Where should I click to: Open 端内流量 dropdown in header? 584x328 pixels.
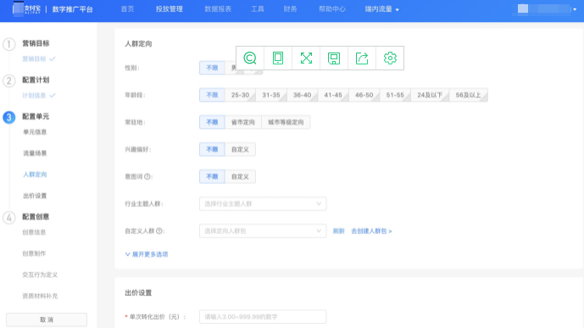(x=381, y=9)
